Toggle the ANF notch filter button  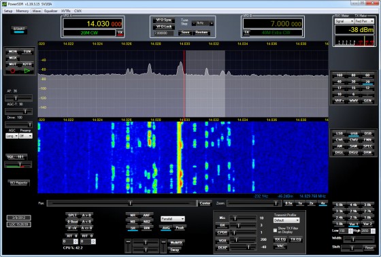click(x=146, y=216)
